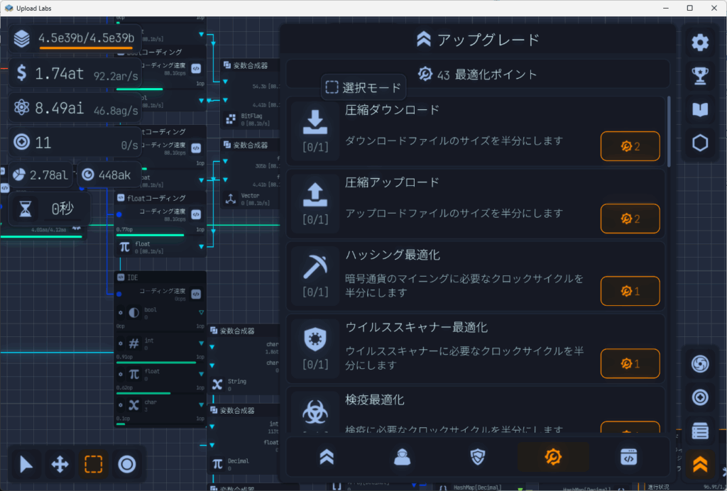Click the circle tool in bottom toolbar
The height and width of the screenshot is (491, 727).
point(127,465)
